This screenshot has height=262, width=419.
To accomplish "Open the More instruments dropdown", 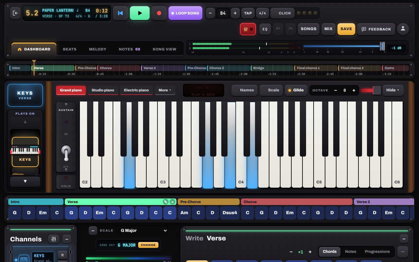I will [165, 90].
